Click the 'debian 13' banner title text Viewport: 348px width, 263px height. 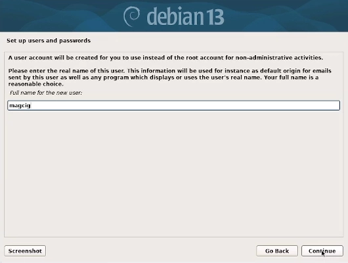[x=185, y=16]
